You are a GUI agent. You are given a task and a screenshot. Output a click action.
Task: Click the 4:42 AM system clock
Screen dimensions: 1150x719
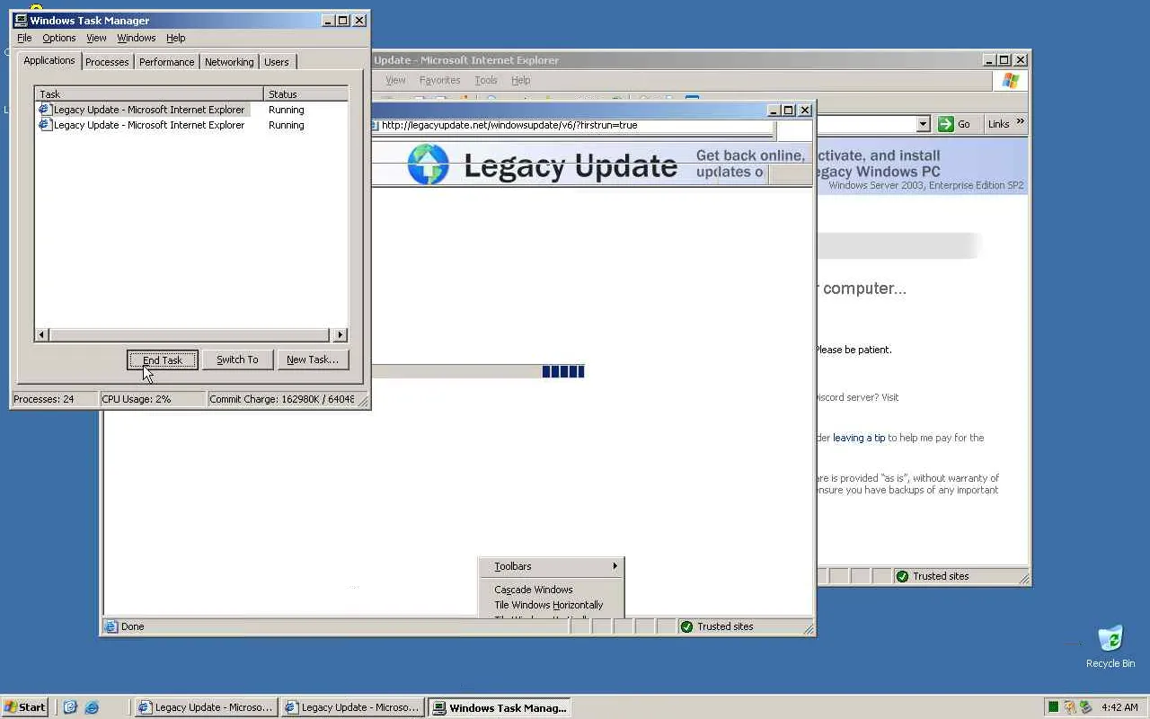[1119, 707]
